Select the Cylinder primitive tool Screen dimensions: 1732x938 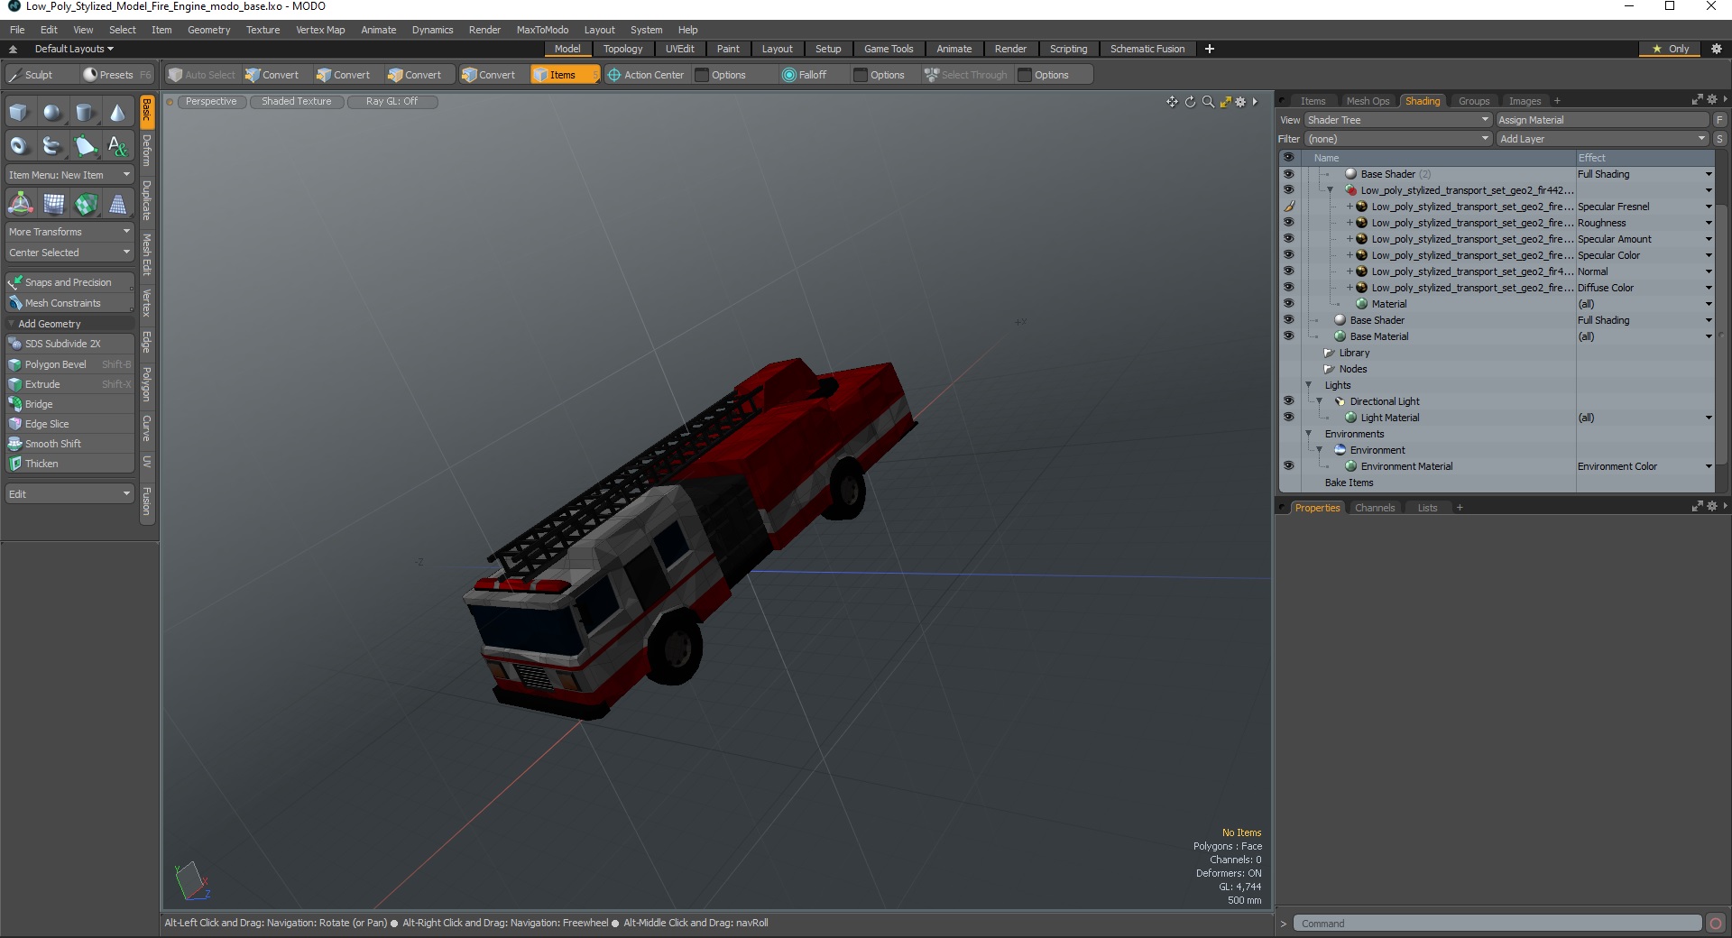click(85, 113)
